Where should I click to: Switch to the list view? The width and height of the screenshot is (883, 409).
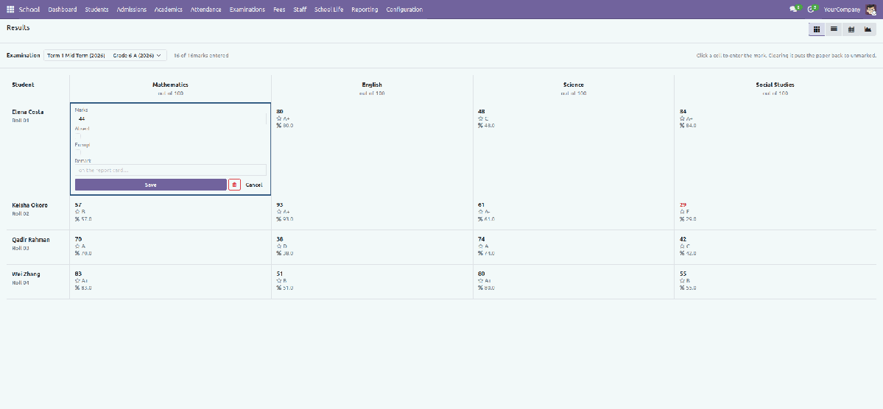pos(834,29)
